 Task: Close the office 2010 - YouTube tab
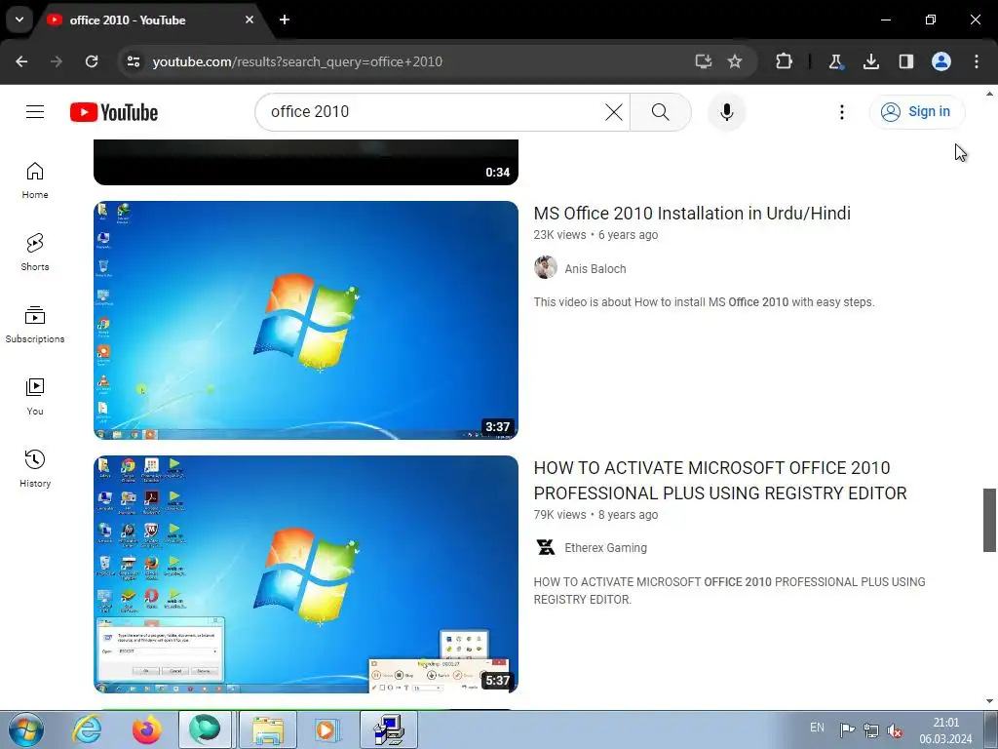click(x=249, y=20)
